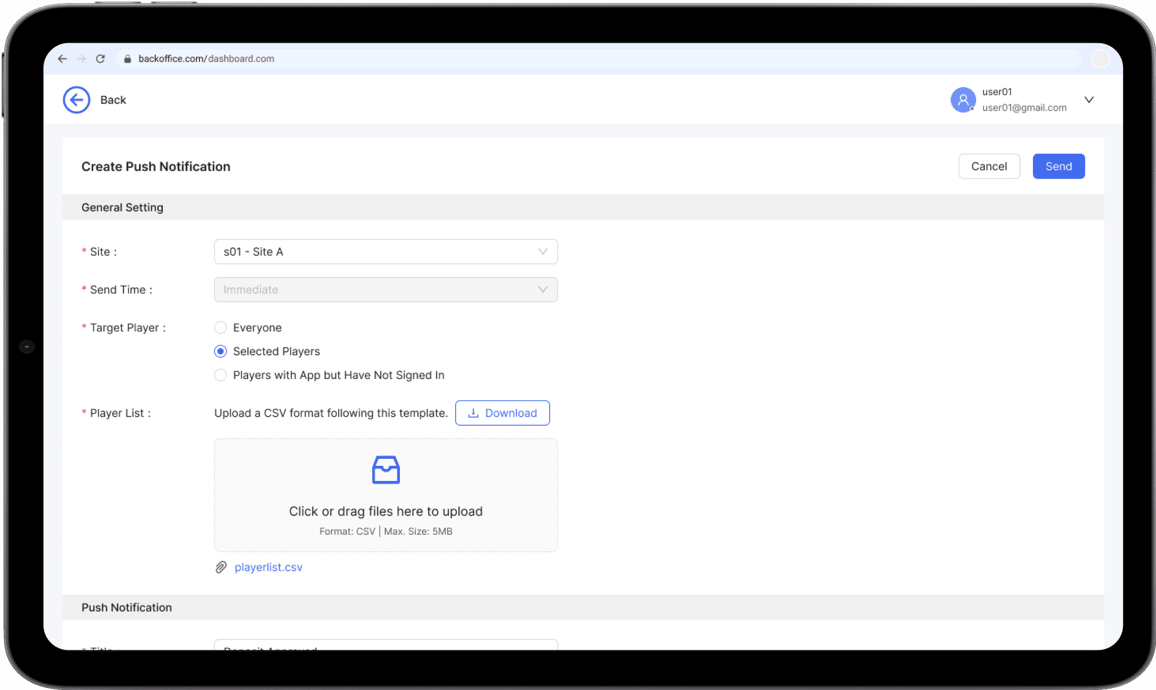Click the browser profile circle icon
The height and width of the screenshot is (690, 1156).
pos(1100,59)
